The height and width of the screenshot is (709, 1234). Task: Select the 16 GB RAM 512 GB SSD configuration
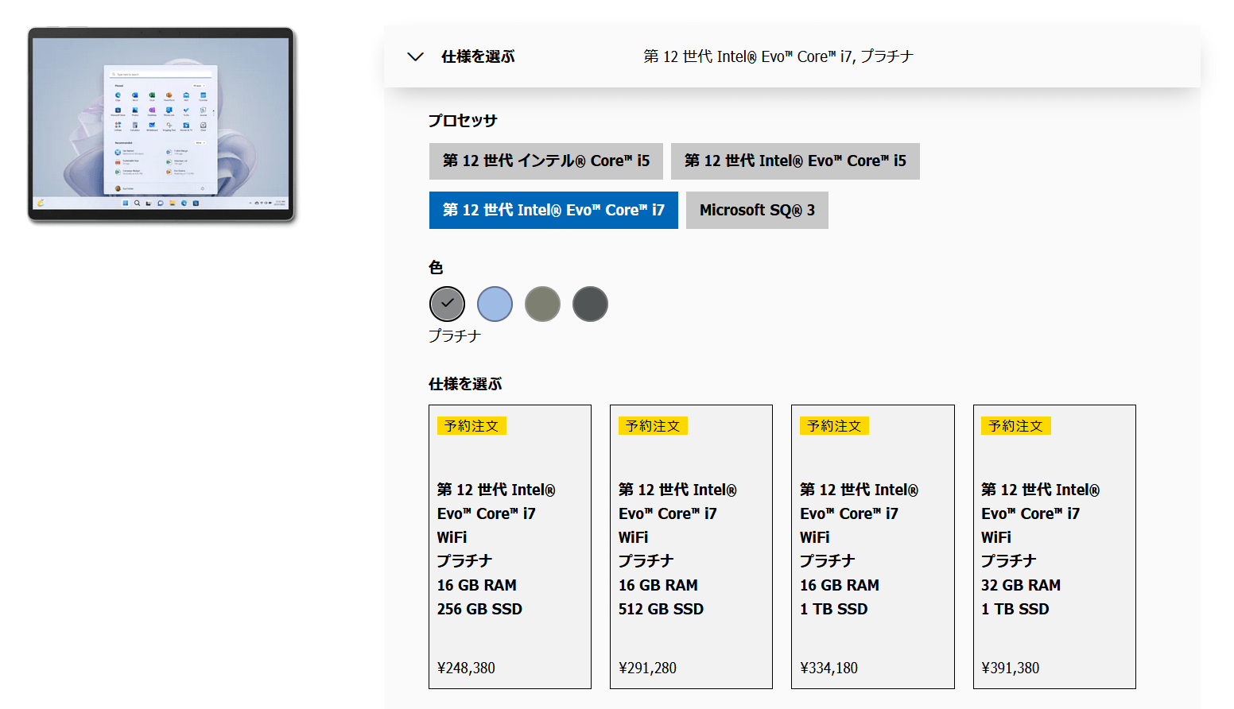[x=691, y=547]
